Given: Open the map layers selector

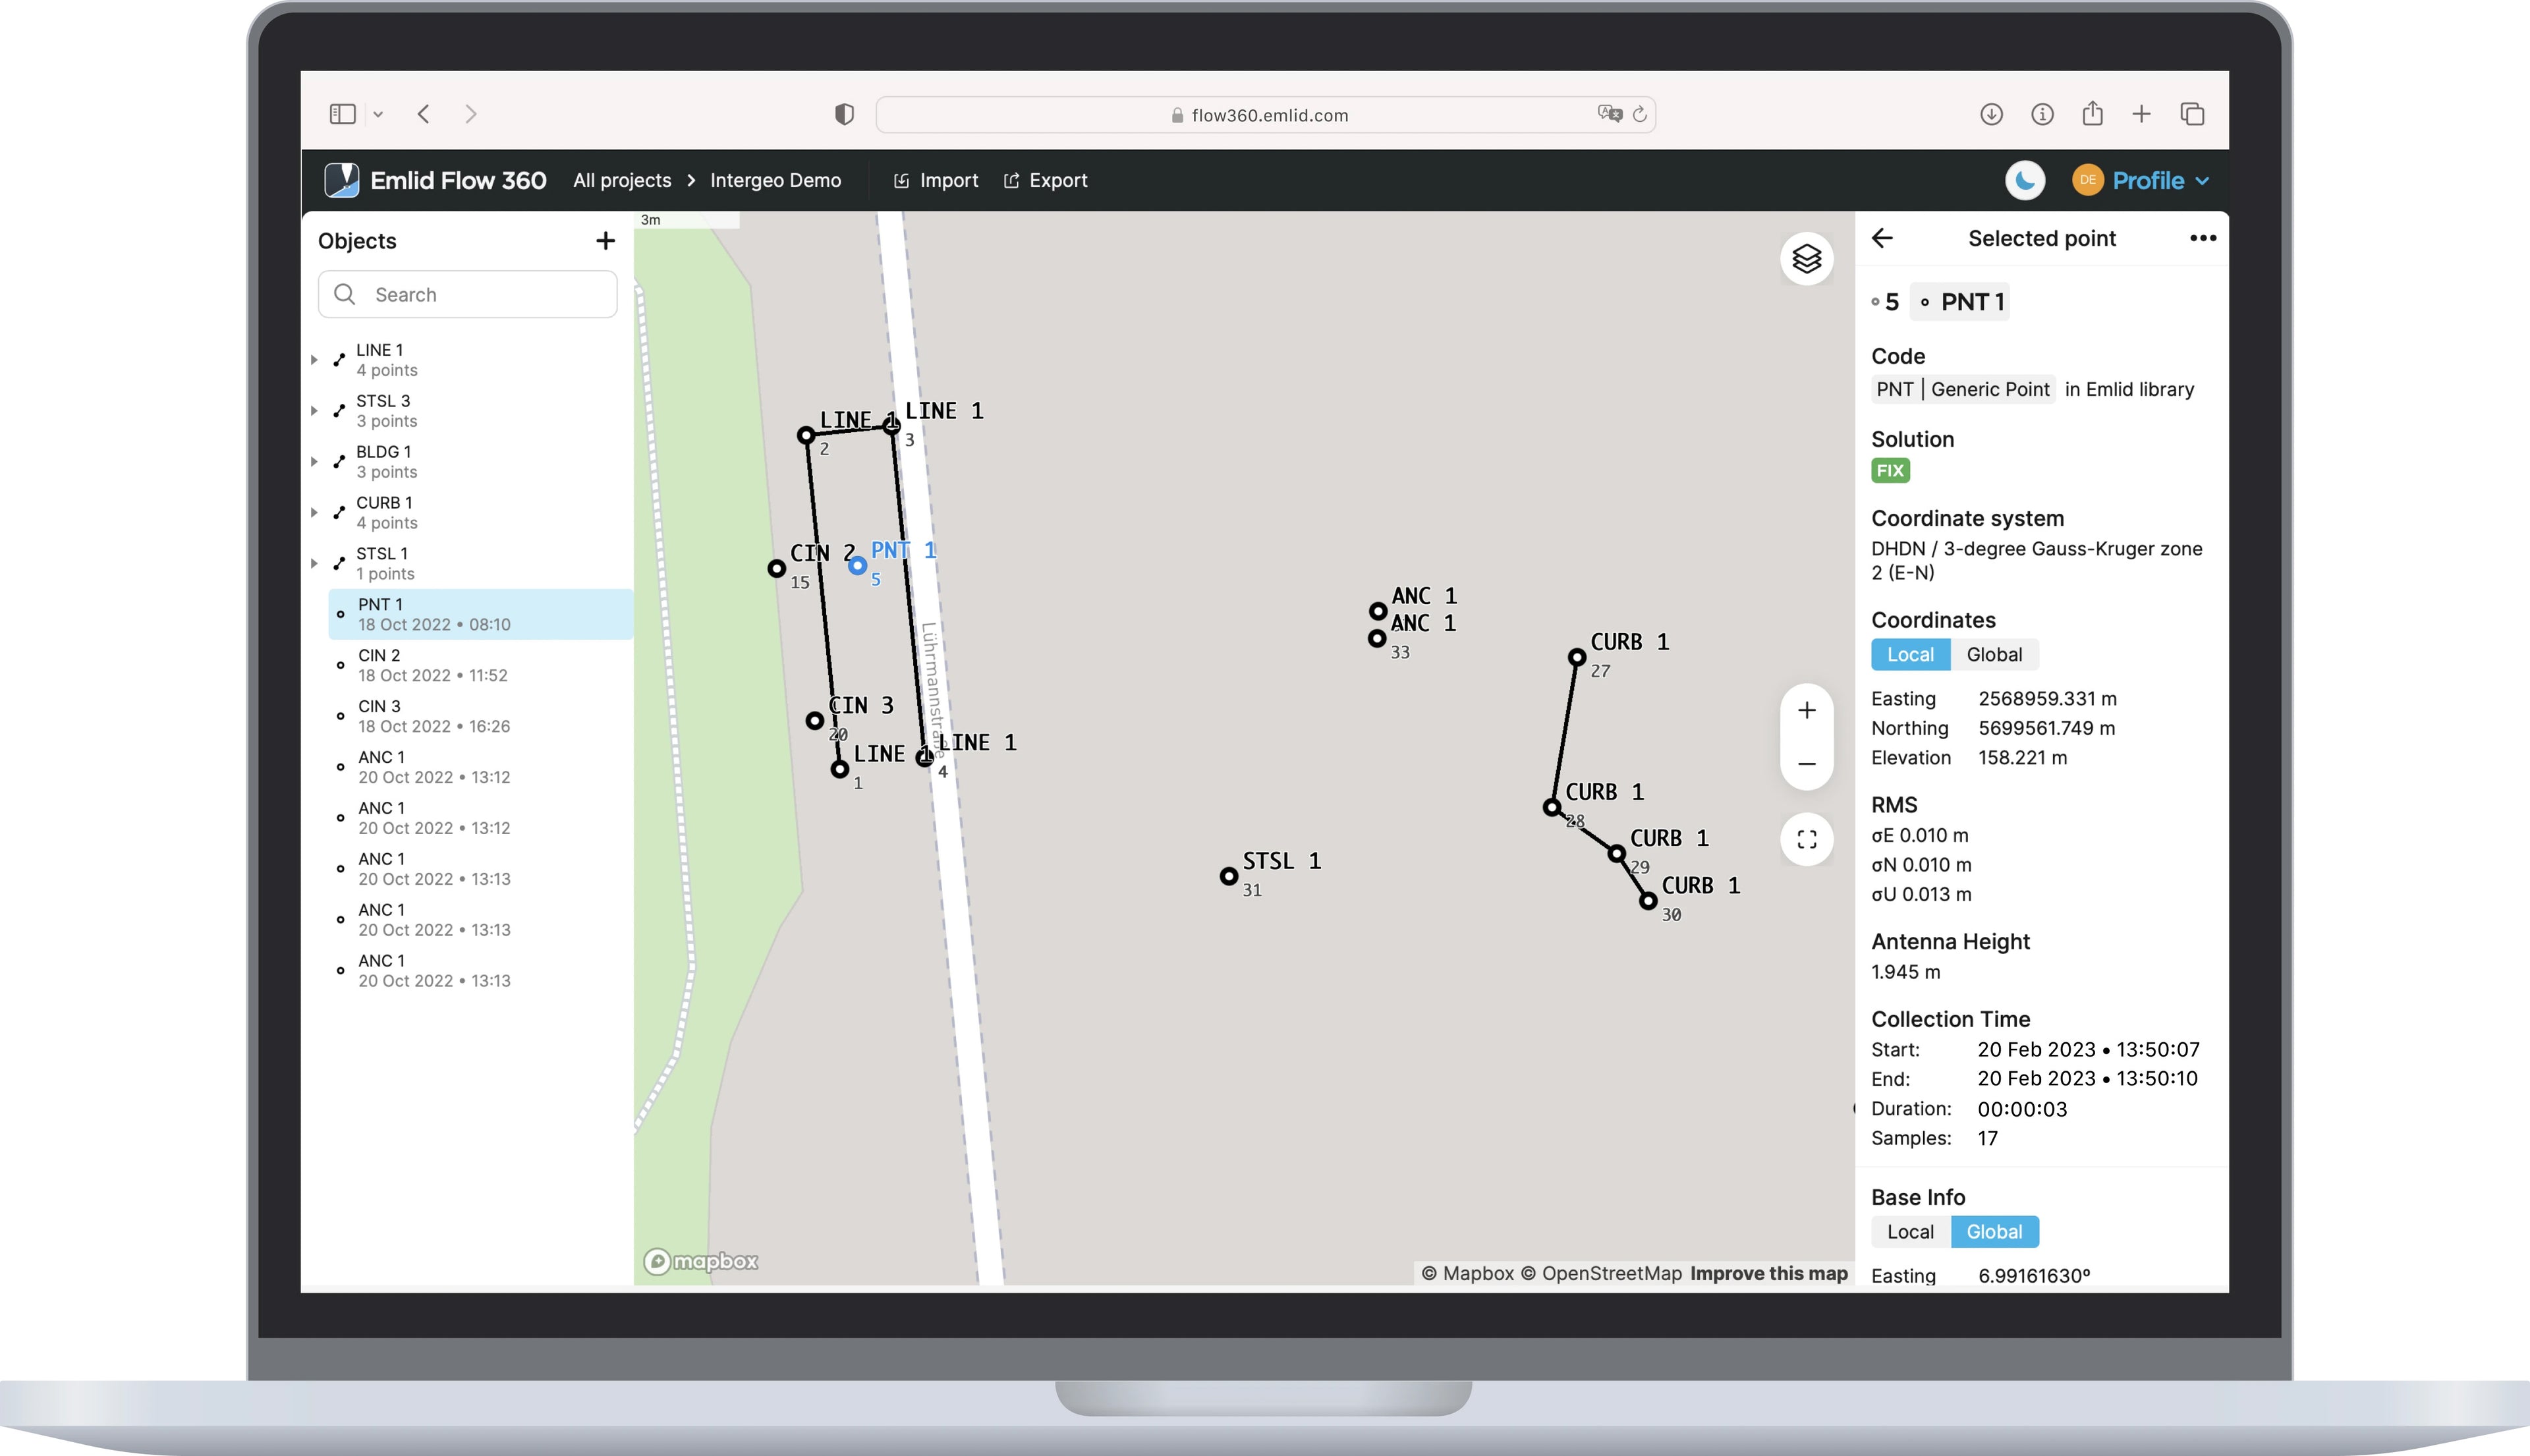Looking at the screenshot, I should (1806, 259).
